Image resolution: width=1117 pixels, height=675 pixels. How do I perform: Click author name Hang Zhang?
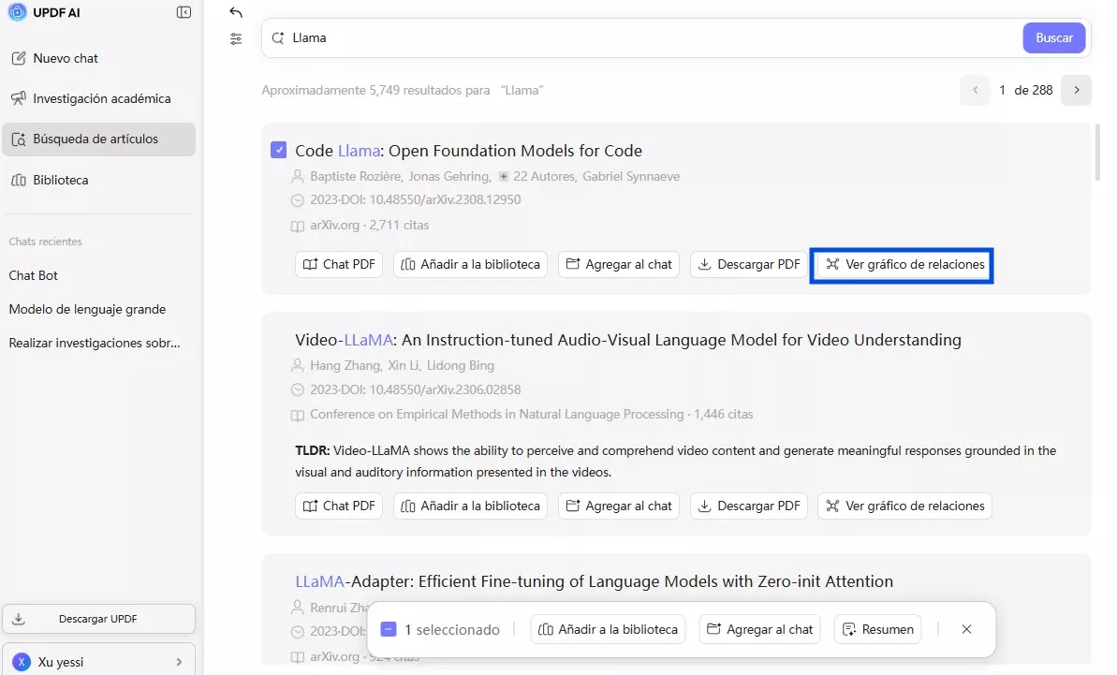pos(345,365)
